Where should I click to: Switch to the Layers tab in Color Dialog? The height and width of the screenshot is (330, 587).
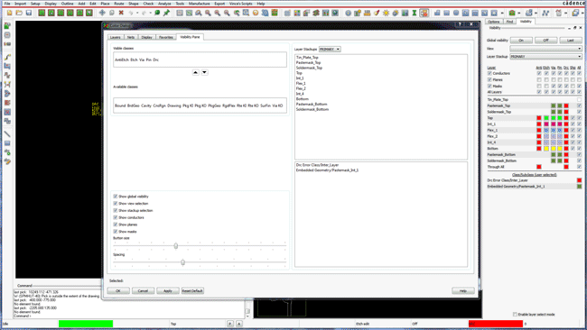[116, 37]
